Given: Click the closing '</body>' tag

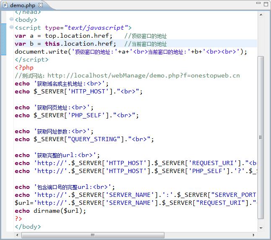Looking at the screenshot, I should (x=28, y=227).
